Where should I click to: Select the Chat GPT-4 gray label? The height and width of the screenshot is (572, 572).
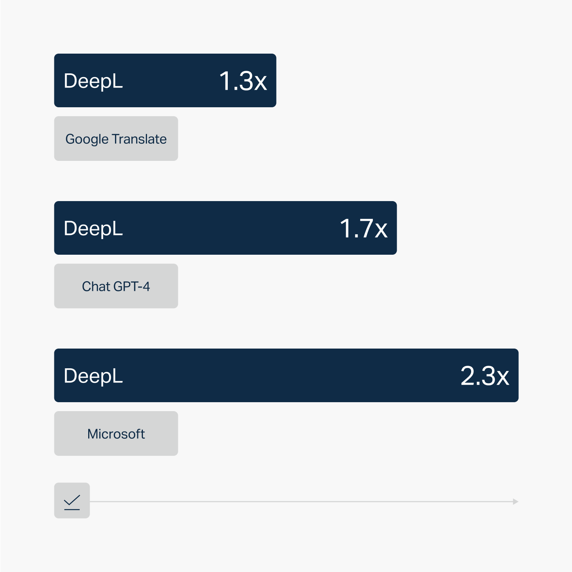(116, 286)
